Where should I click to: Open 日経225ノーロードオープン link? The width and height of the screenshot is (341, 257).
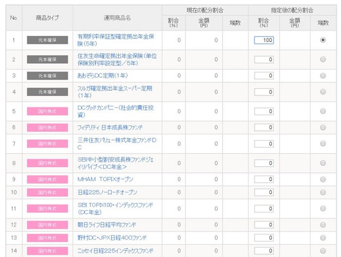[108, 192]
